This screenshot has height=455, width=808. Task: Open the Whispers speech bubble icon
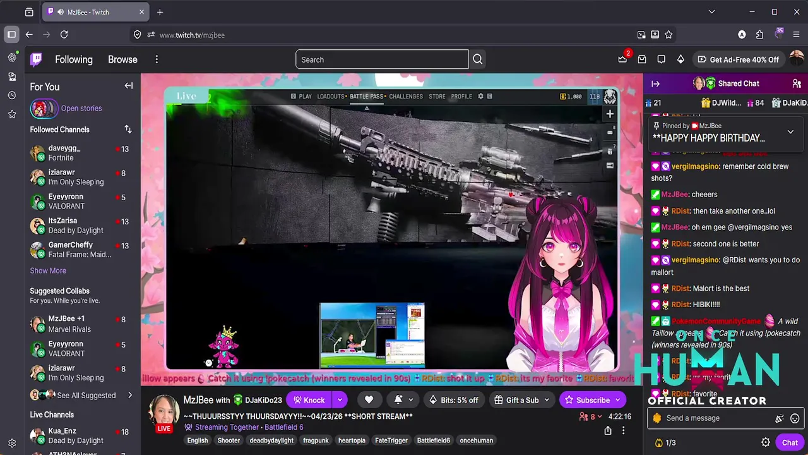[x=661, y=59]
